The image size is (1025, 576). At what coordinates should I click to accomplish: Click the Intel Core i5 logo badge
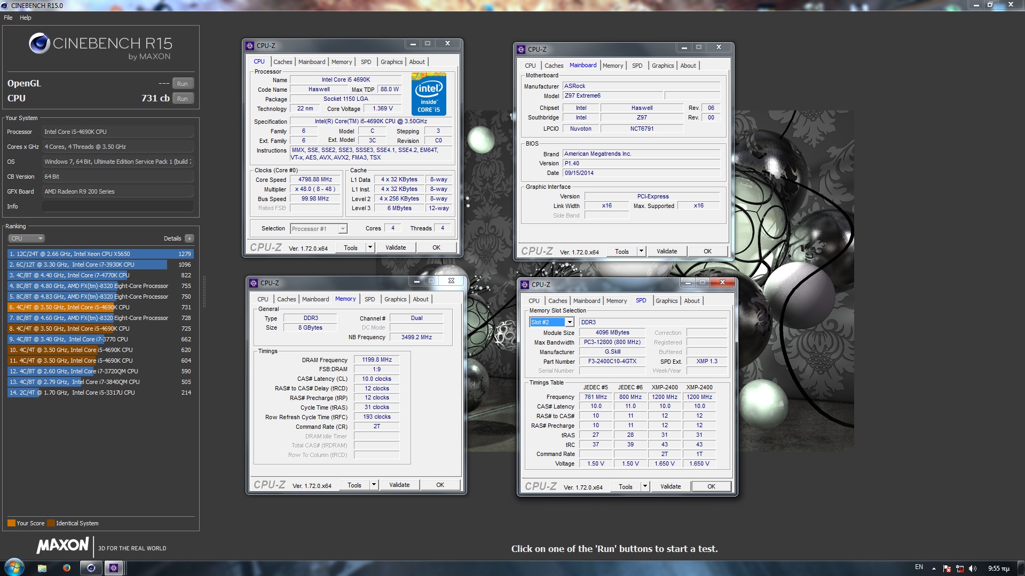(429, 94)
